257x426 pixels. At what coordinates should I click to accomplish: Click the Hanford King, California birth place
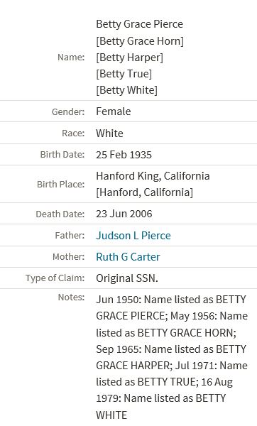coord(153,176)
